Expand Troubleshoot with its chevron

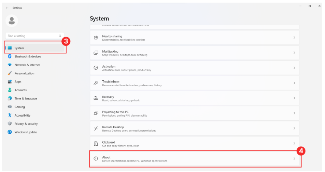(294, 83)
